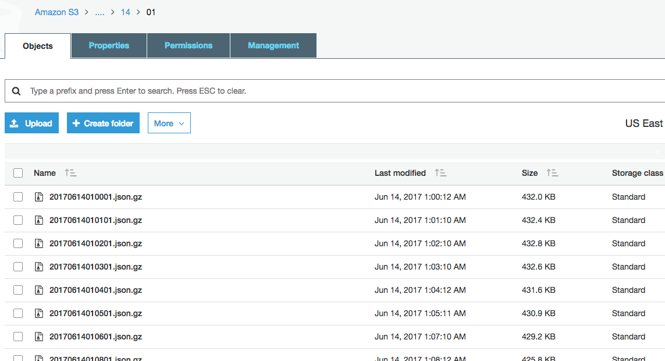Viewport: 665px width, 361px height.
Task: Click the Create folder button
Action: pos(103,123)
